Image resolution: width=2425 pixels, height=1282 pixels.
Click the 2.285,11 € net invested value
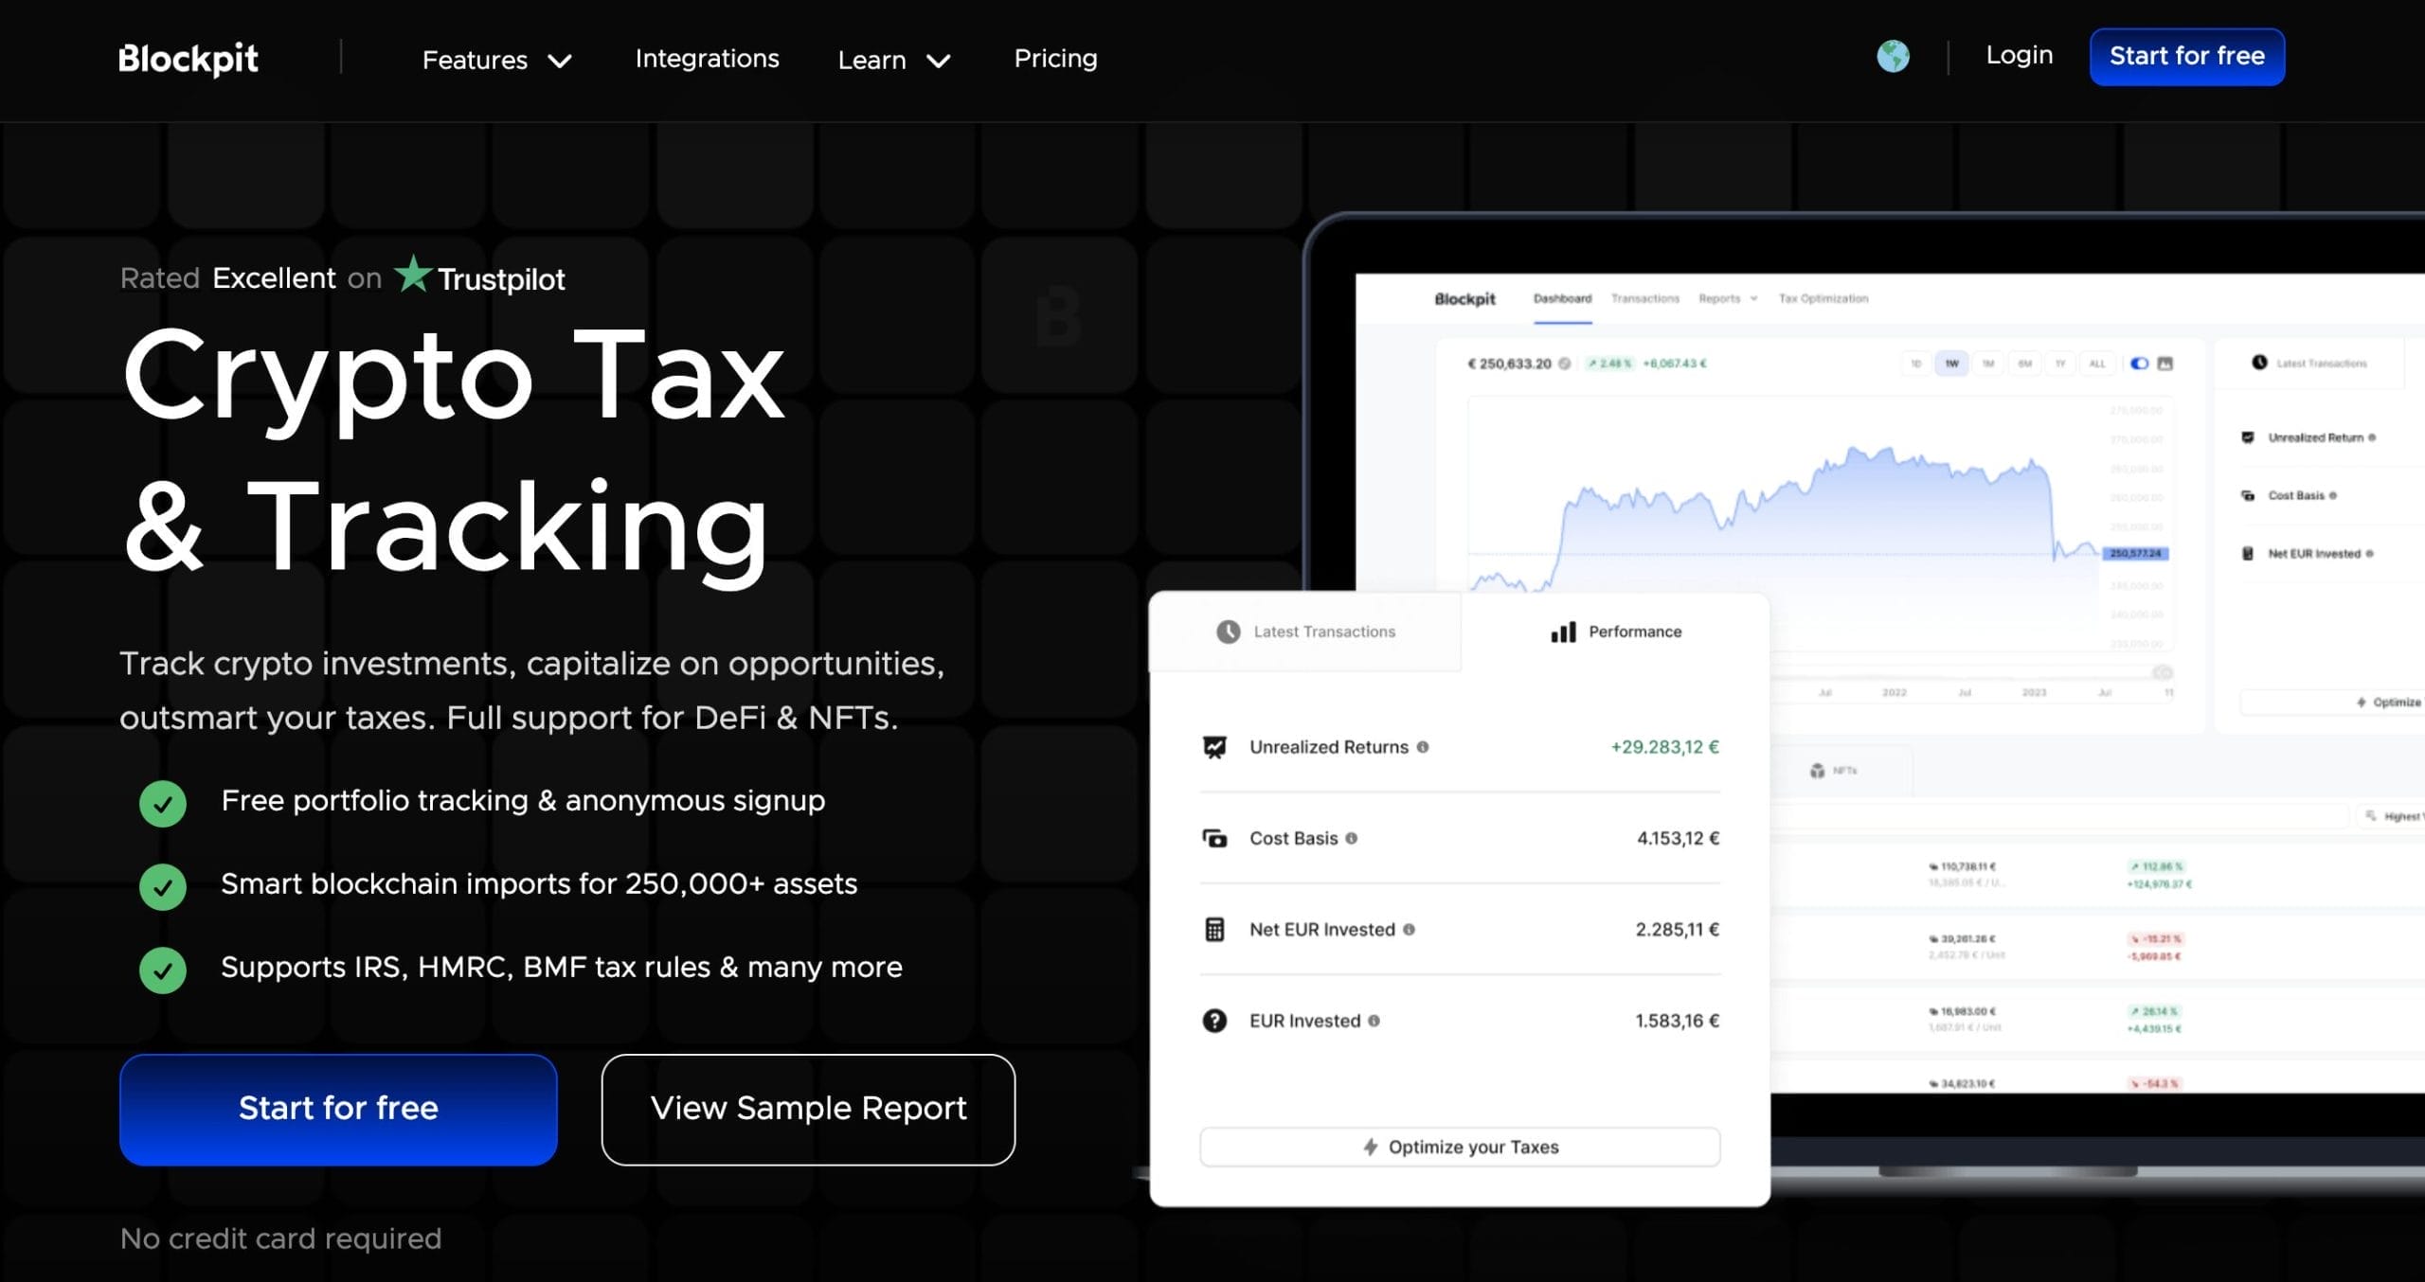click(x=1677, y=930)
